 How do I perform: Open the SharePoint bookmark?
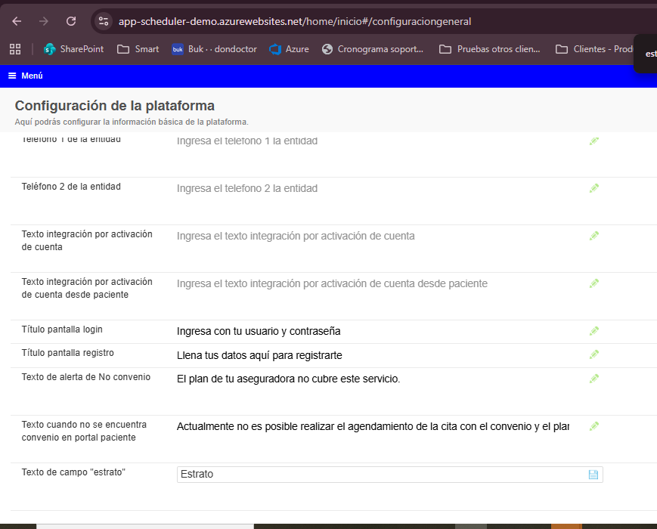pyautogui.click(x=75, y=49)
